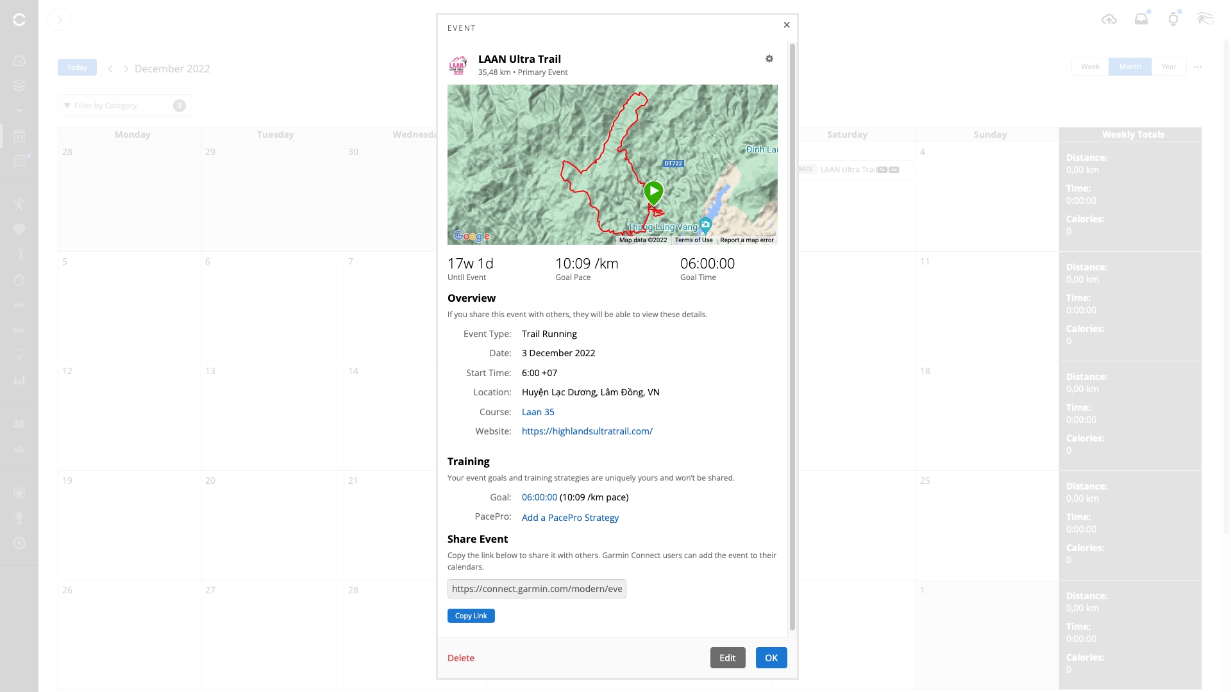Click the filter count badge showing 3
Image resolution: width=1231 pixels, height=692 pixels.
[x=180, y=106]
